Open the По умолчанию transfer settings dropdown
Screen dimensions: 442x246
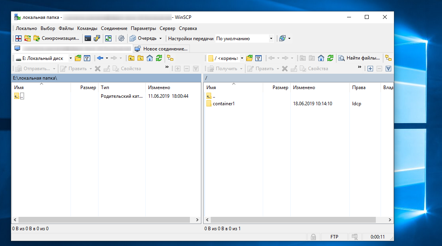coord(244,38)
